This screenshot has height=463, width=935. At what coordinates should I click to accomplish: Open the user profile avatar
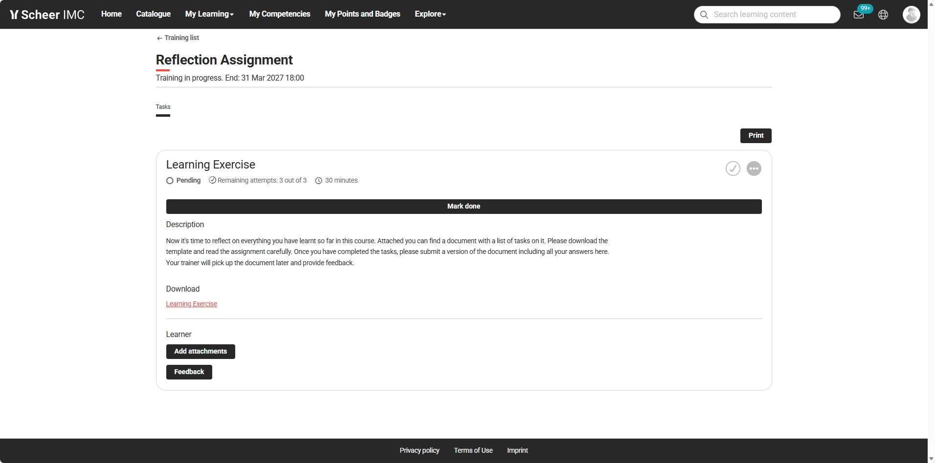911,15
